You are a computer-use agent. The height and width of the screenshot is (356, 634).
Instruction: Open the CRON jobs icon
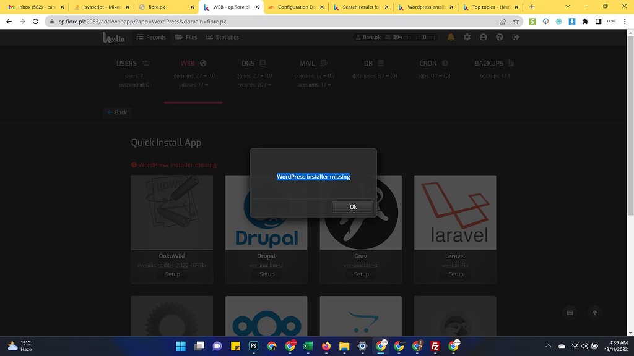coord(446,62)
